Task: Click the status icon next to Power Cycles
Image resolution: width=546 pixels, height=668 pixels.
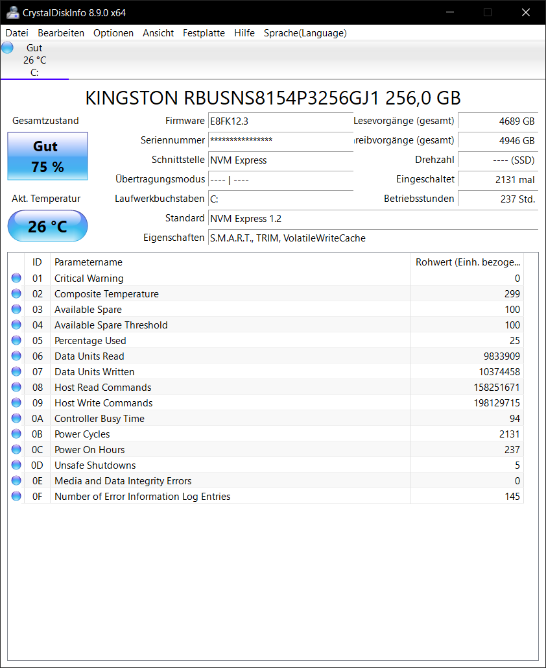Action: click(16, 434)
